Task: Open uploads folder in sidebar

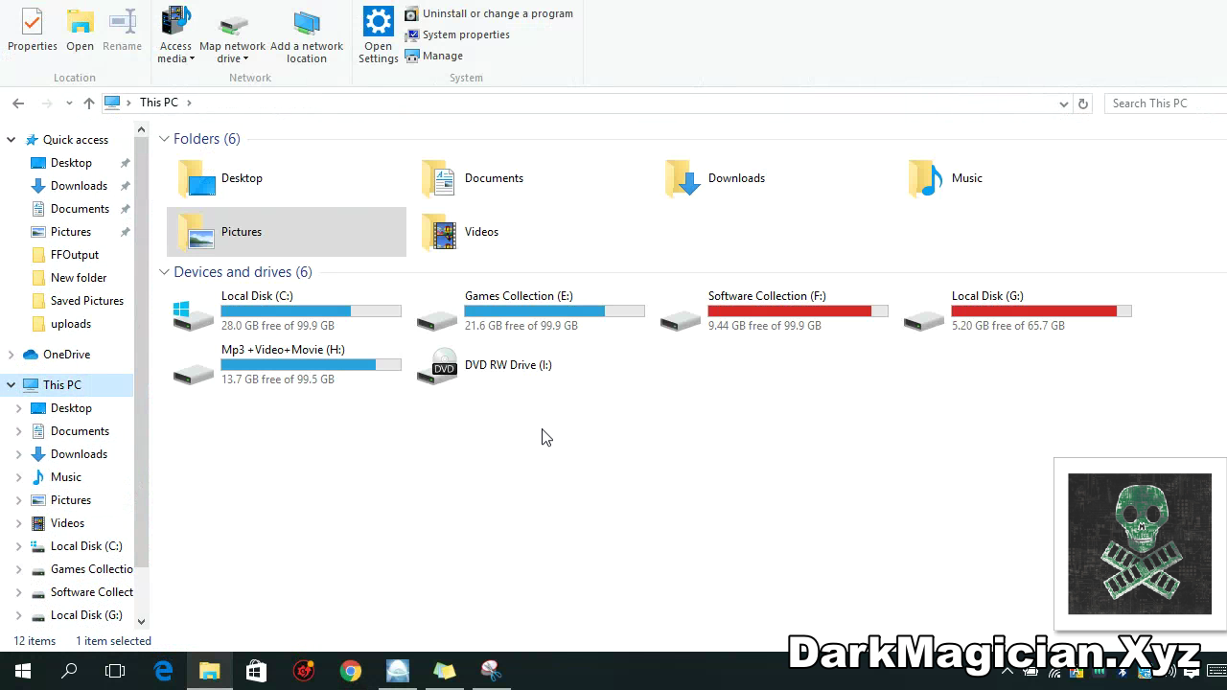Action: [70, 324]
